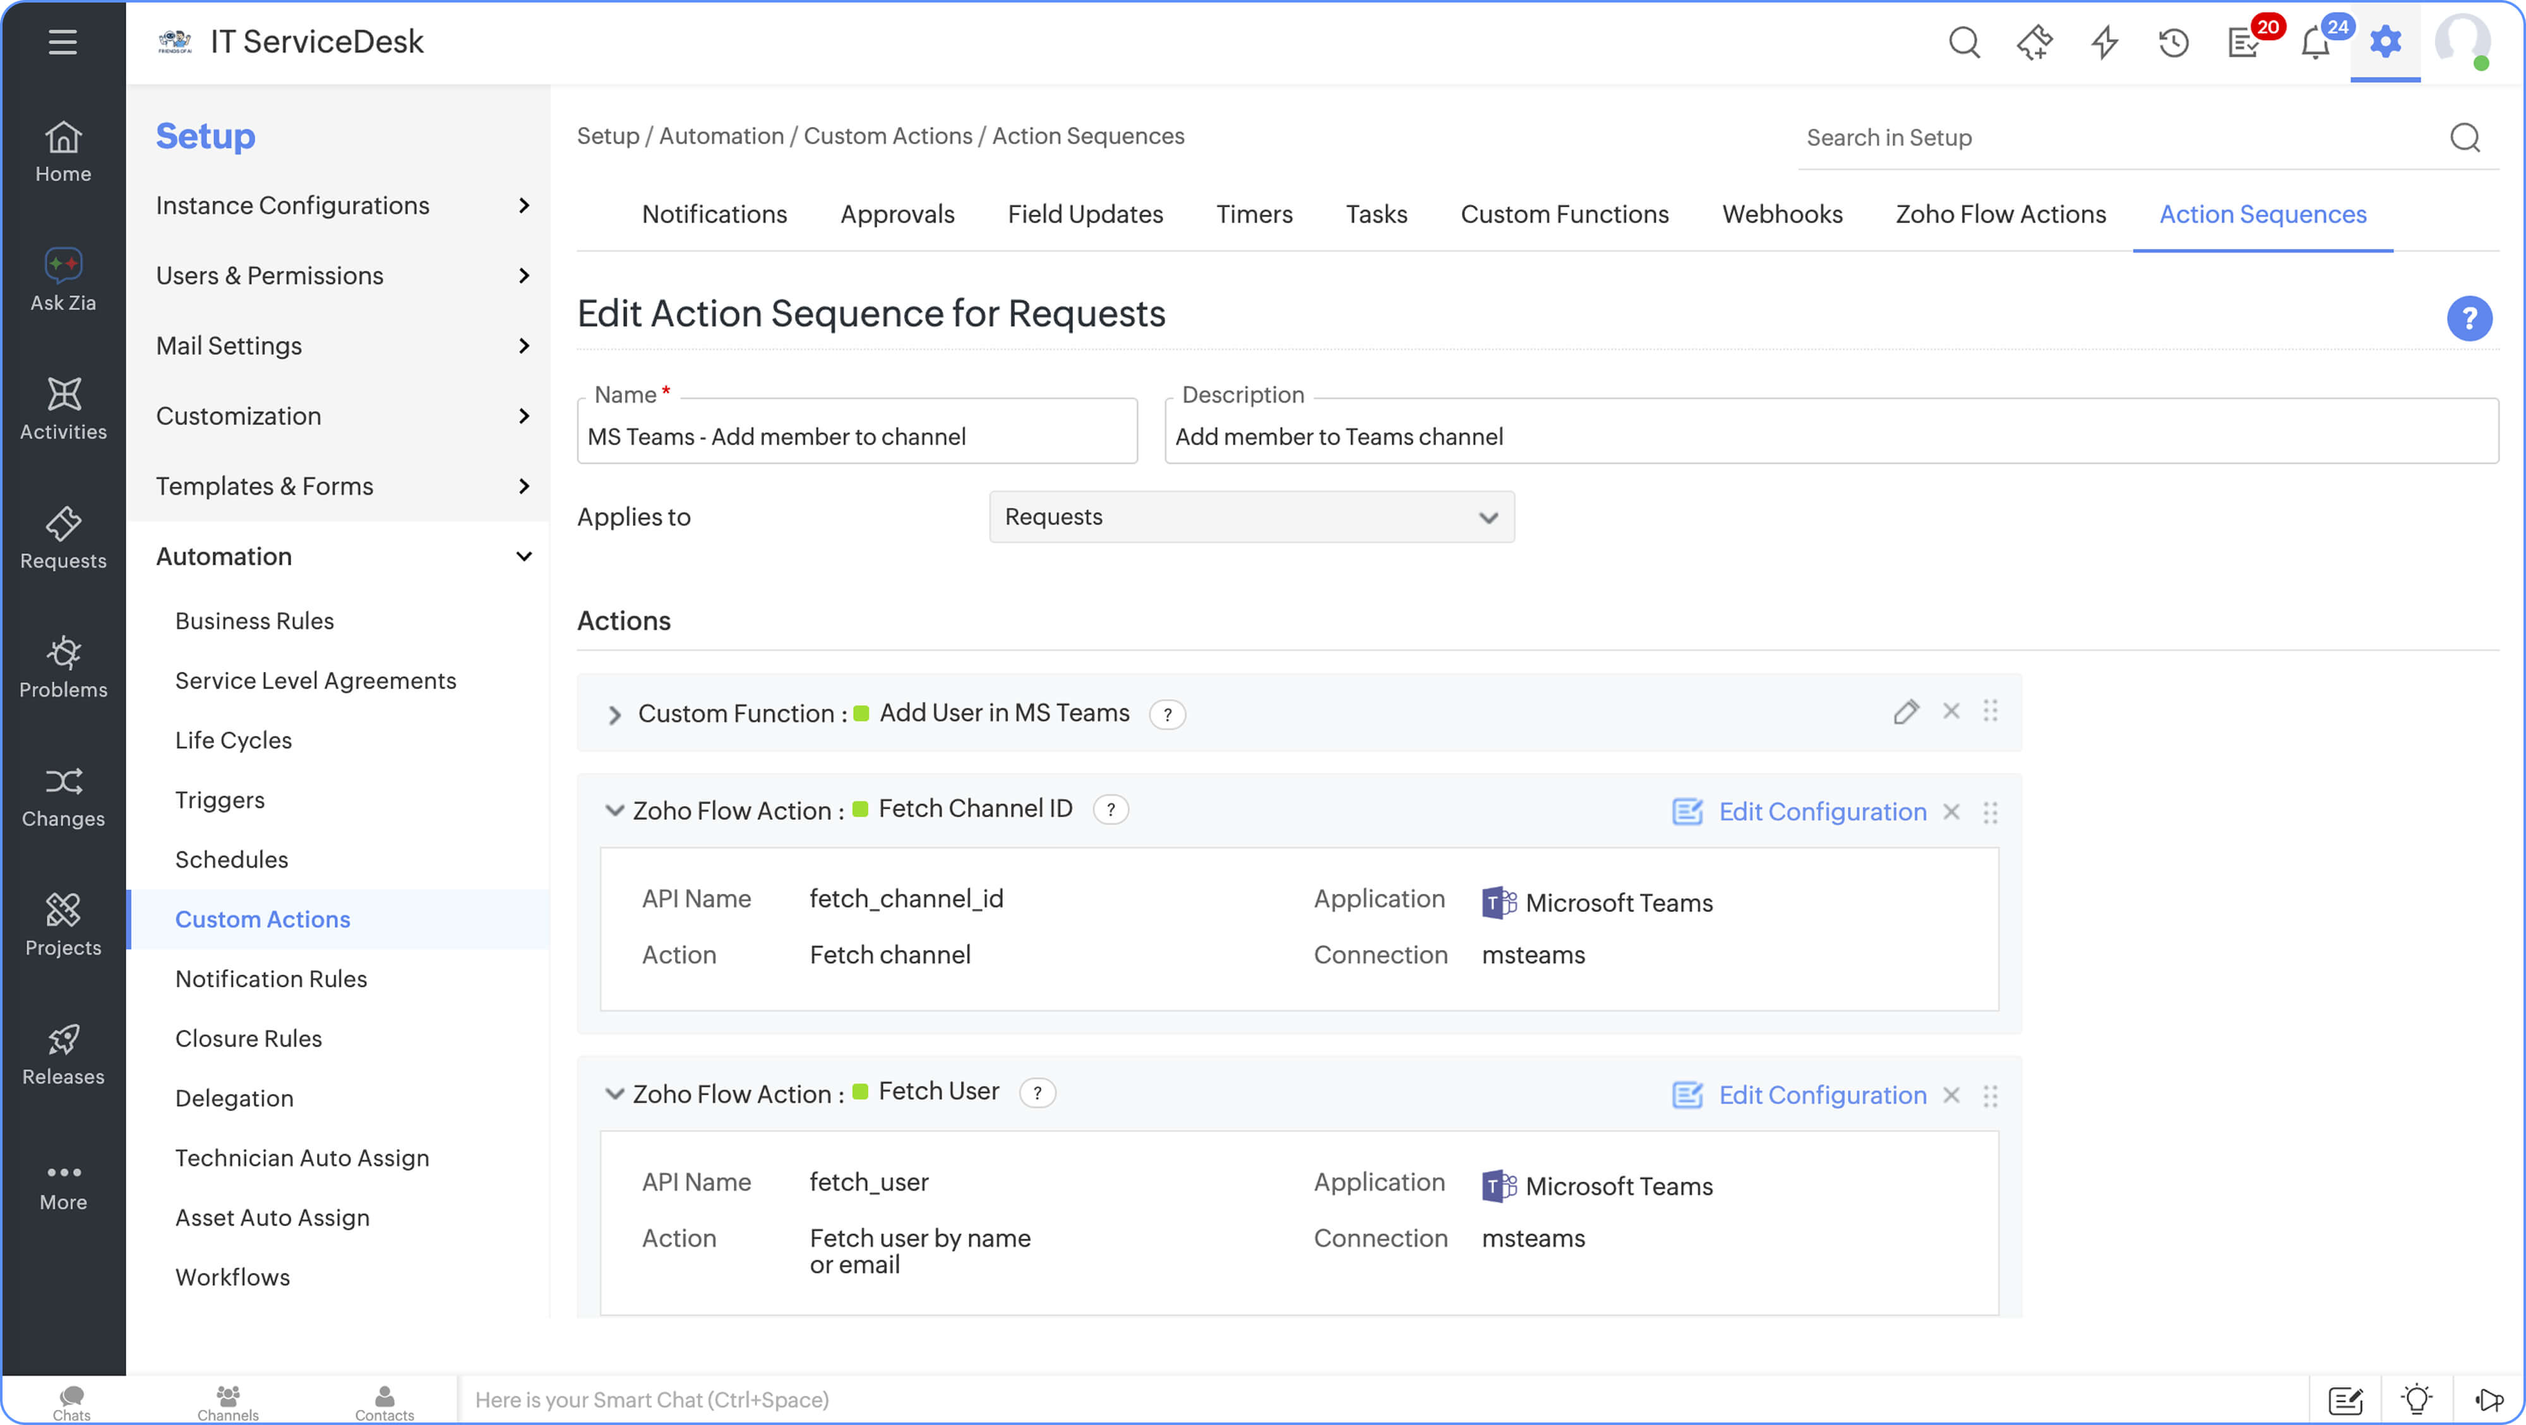Viewport: 2526px width, 1425px height.
Task: Click the lightning quick actions icon
Action: (2104, 43)
